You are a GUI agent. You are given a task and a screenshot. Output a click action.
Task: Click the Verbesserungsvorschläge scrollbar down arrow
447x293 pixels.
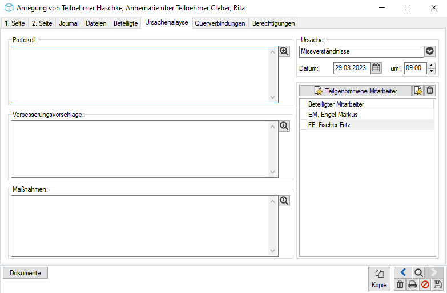coord(273,172)
